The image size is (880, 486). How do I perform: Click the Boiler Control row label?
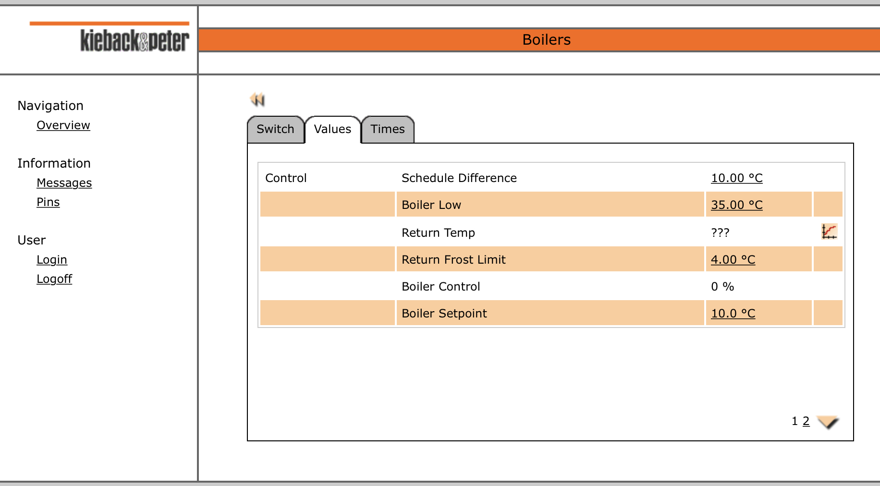(440, 287)
